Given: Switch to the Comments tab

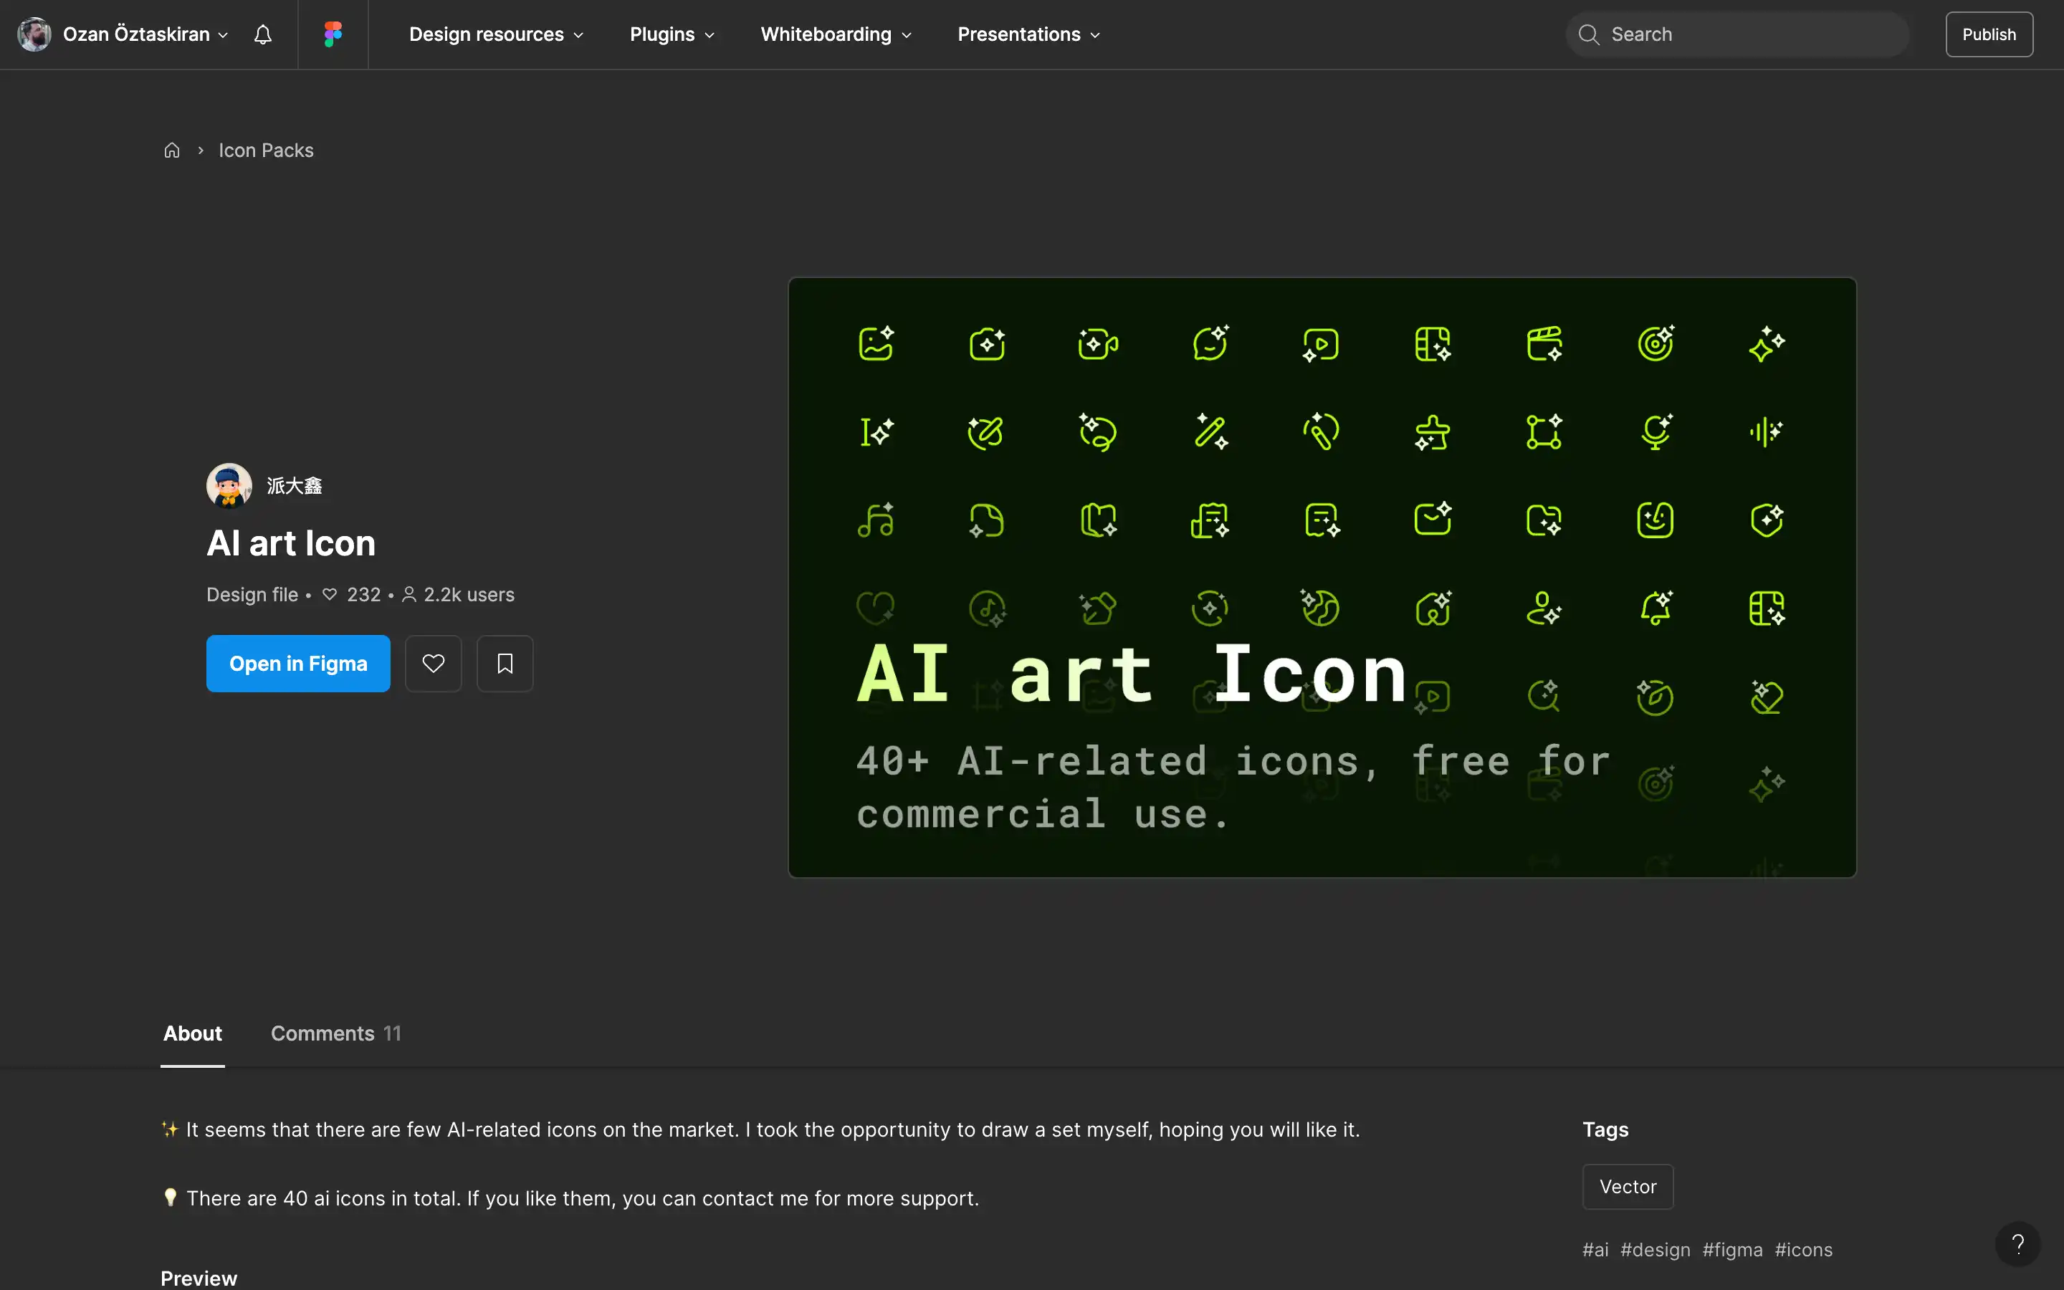Looking at the screenshot, I should (x=335, y=1033).
